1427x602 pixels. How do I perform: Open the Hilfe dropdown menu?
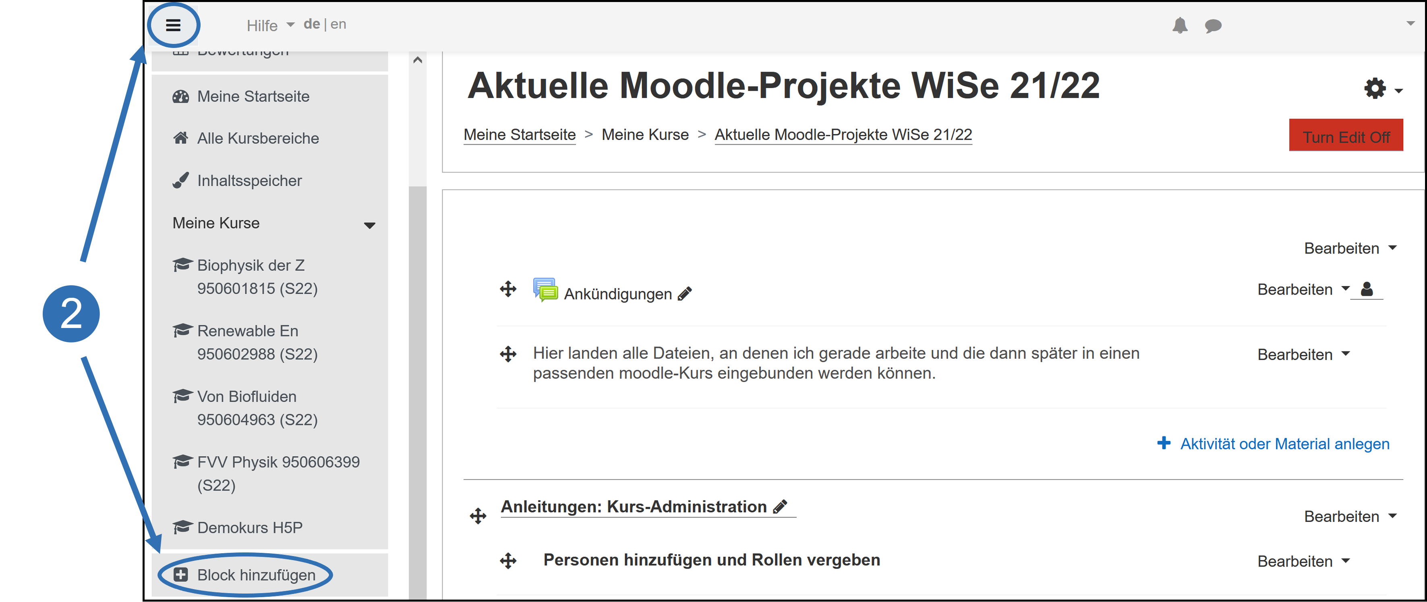pos(270,25)
